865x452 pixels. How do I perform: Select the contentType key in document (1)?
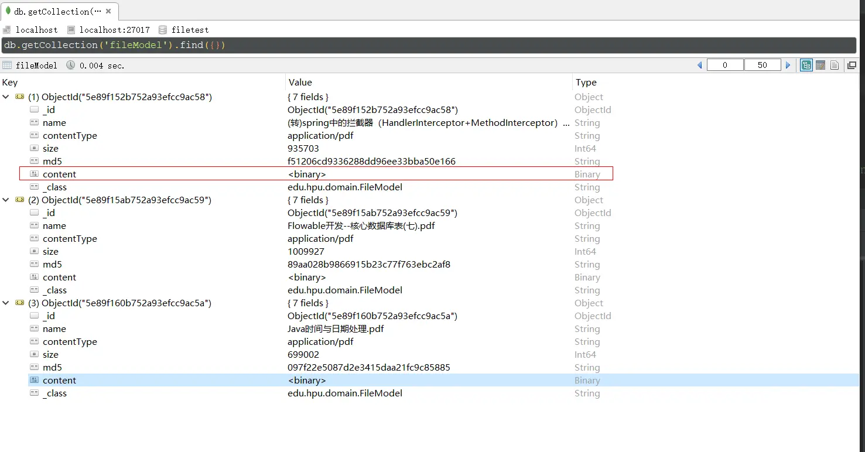tap(70, 136)
